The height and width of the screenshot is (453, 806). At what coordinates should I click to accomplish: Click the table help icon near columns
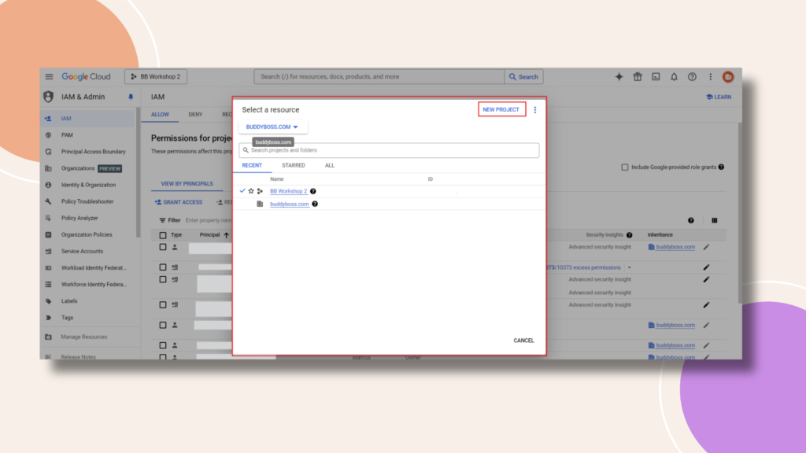[691, 220]
